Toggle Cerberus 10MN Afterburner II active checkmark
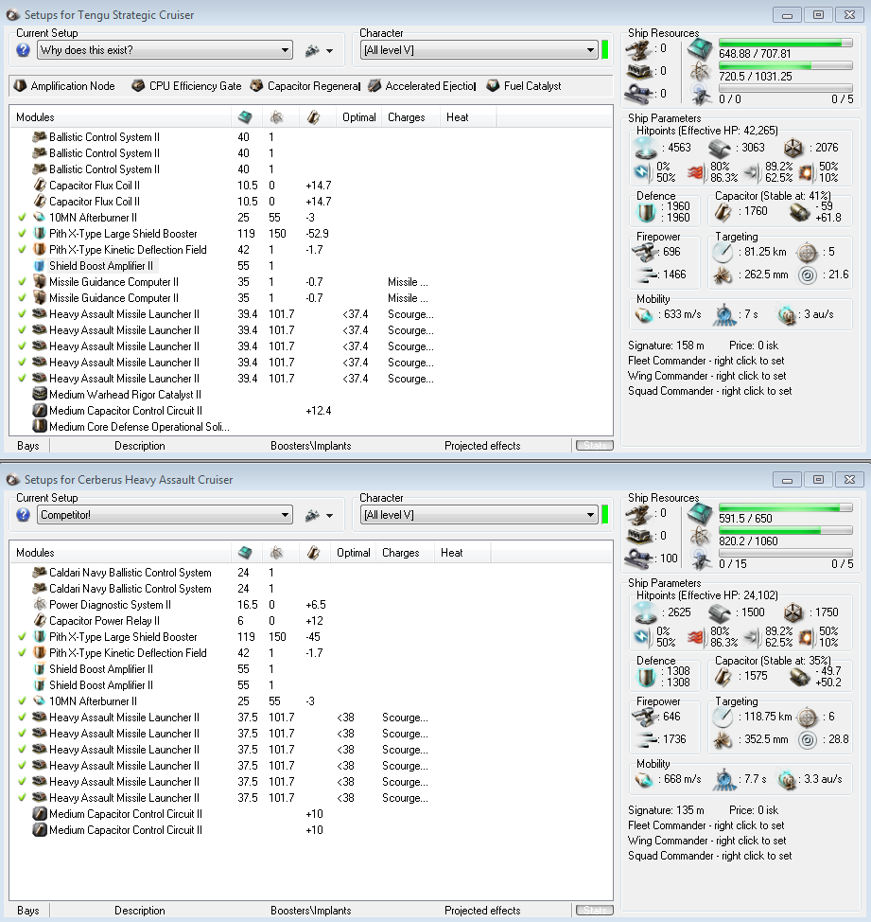This screenshot has width=871, height=922. pos(23,701)
